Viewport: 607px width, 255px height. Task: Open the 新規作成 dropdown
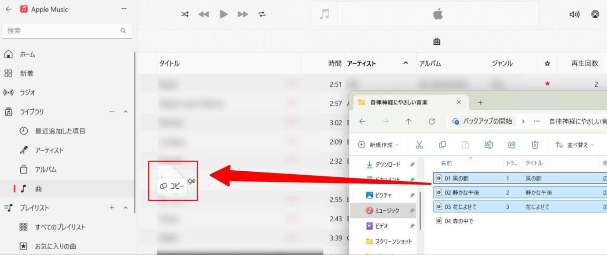pos(379,145)
